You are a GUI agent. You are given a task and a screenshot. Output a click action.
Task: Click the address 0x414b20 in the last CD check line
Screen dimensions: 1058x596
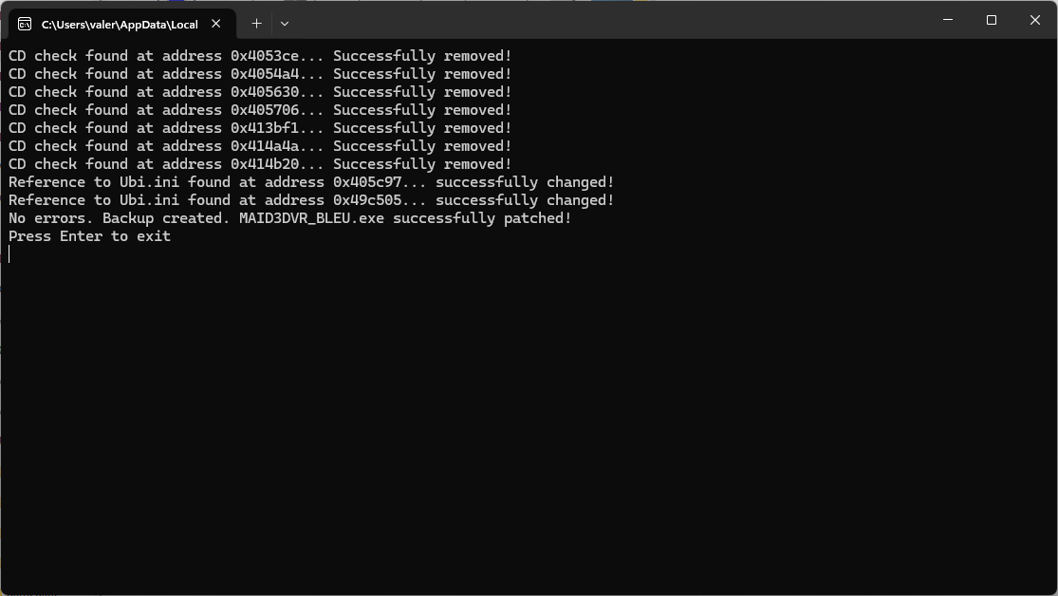[x=265, y=165]
